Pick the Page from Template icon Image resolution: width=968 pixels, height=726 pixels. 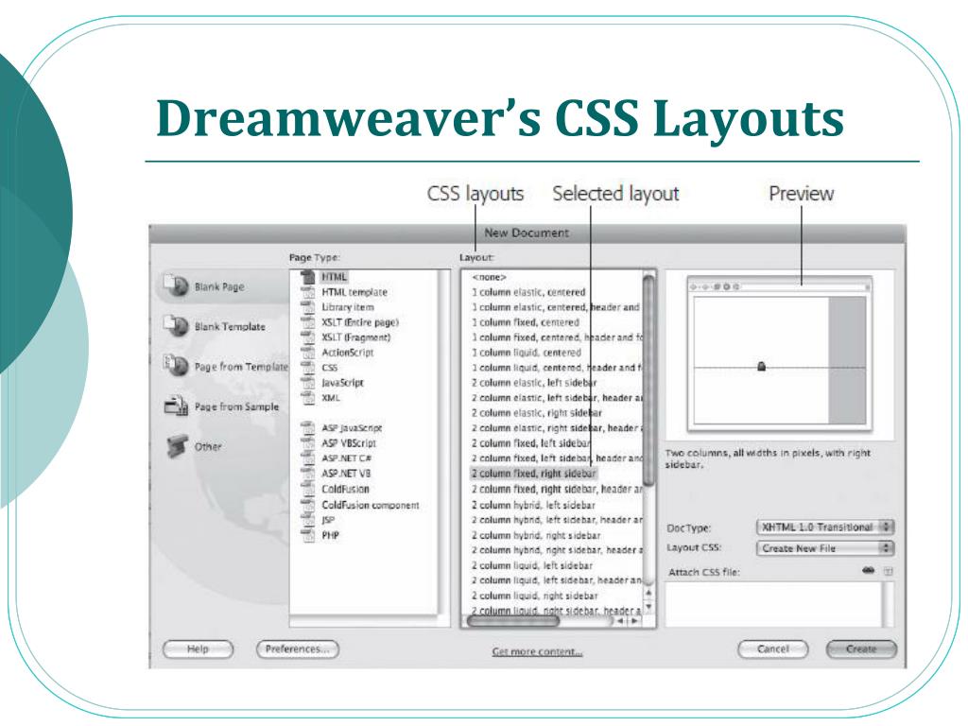pyautogui.click(x=175, y=365)
